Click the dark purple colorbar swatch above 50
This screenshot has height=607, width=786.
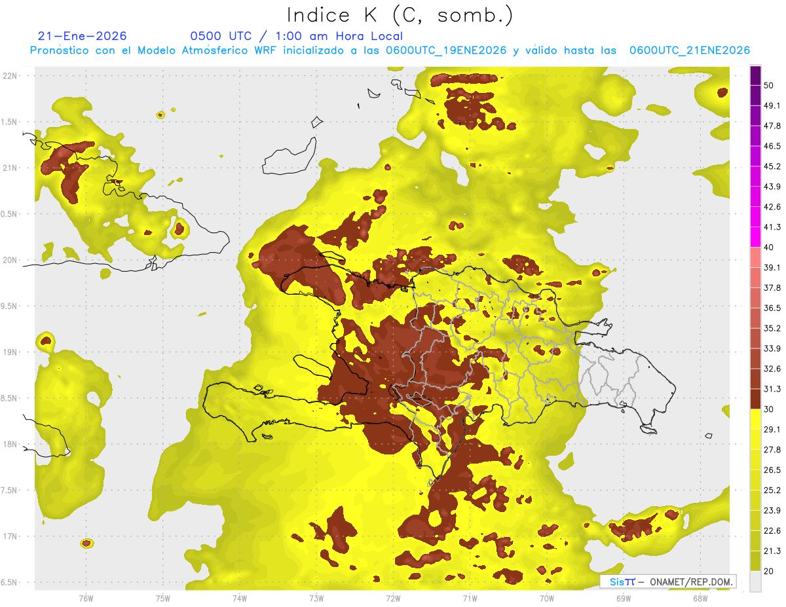tap(755, 75)
